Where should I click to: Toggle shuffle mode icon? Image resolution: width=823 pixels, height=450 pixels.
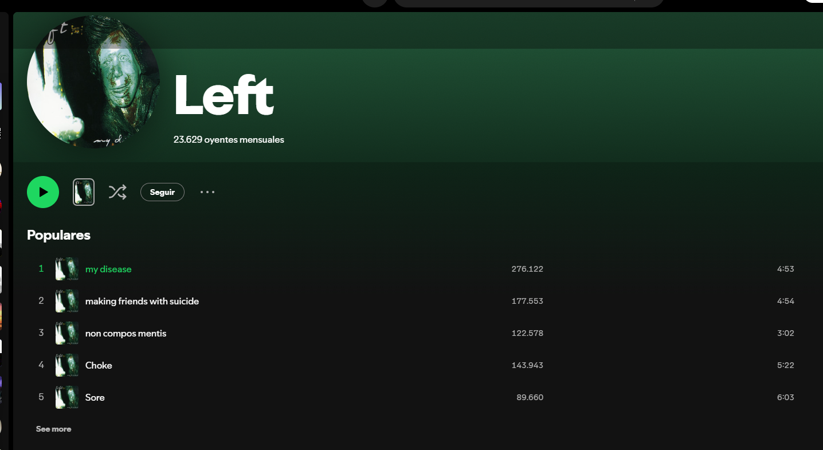(x=117, y=192)
